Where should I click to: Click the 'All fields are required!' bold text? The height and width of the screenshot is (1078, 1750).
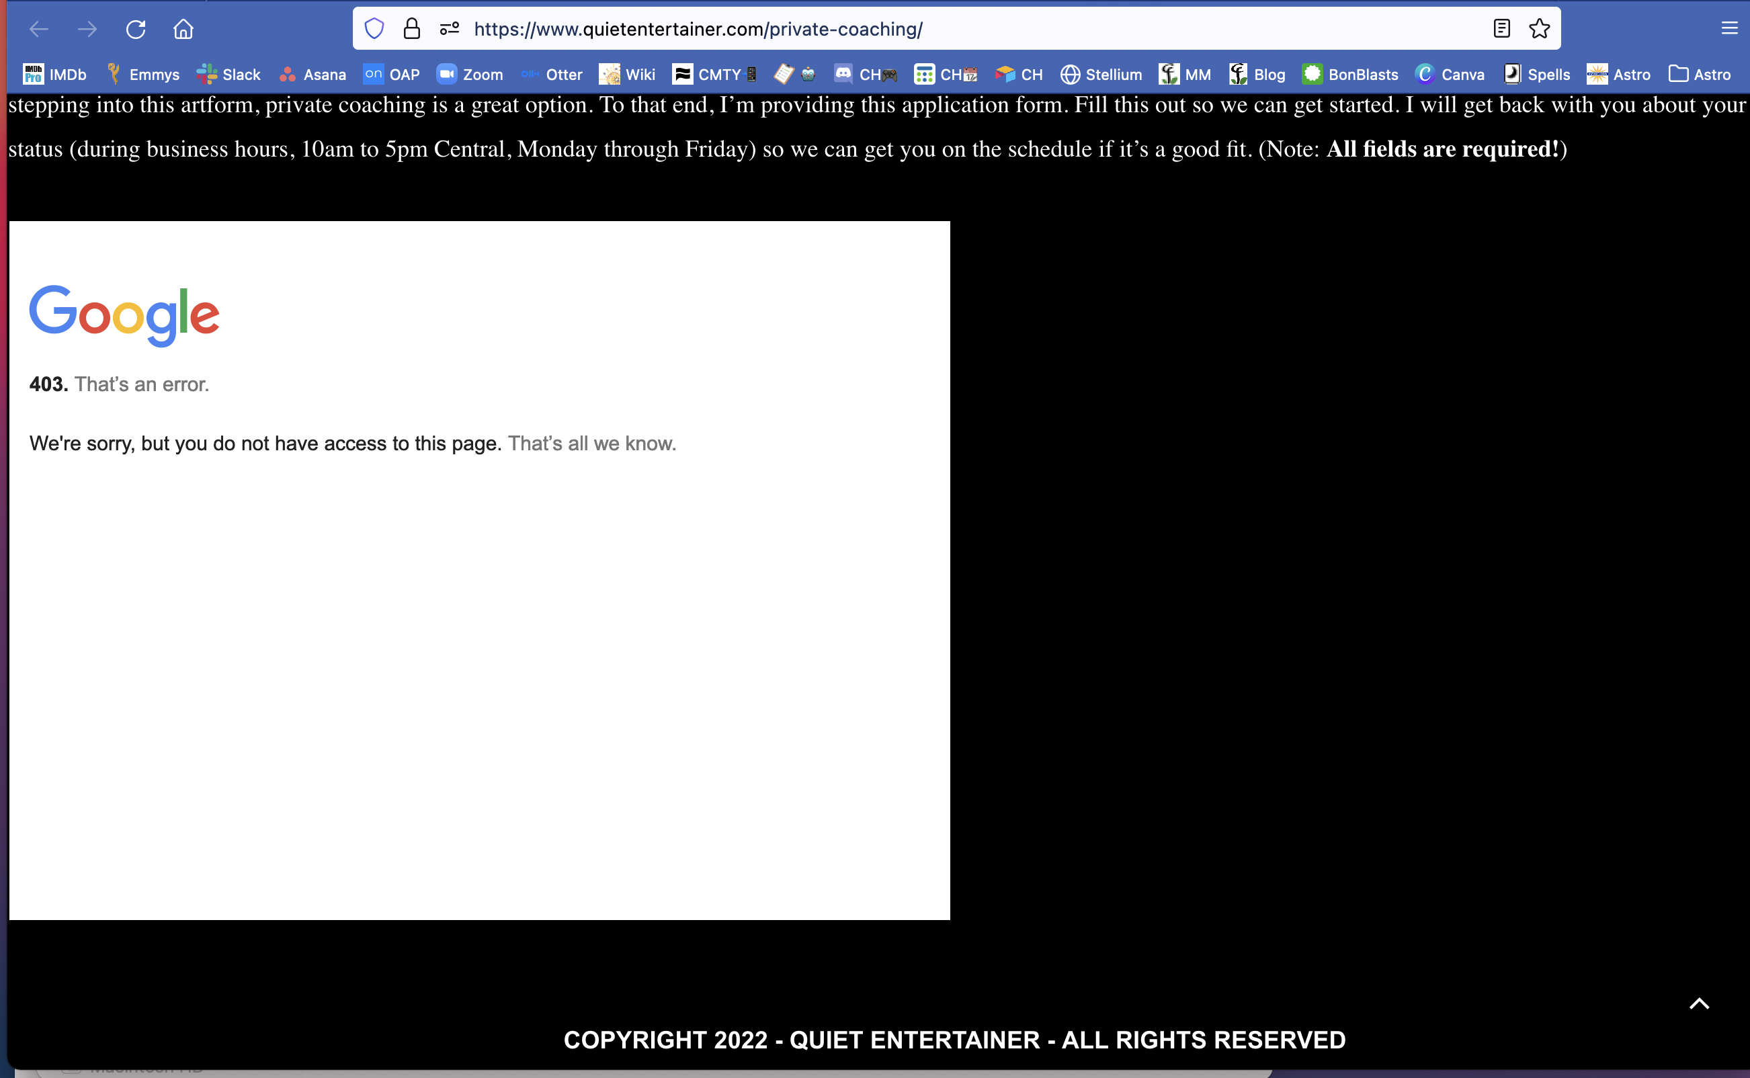coord(1444,149)
